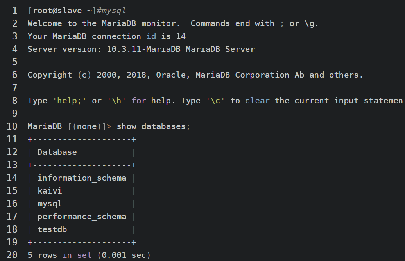Click the word 'clear' on line 8
Viewport: 405px width, 261px height.
pyautogui.click(x=257, y=101)
